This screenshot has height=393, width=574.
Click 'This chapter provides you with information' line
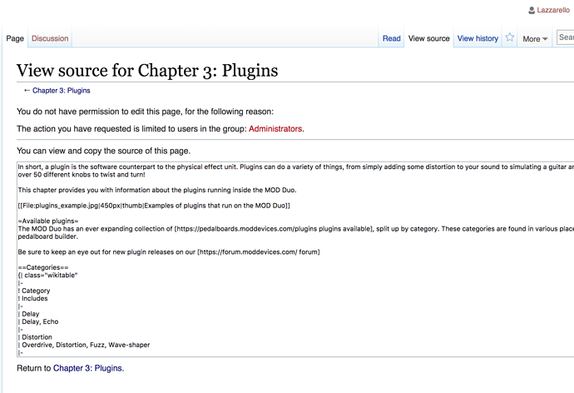(x=157, y=190)
